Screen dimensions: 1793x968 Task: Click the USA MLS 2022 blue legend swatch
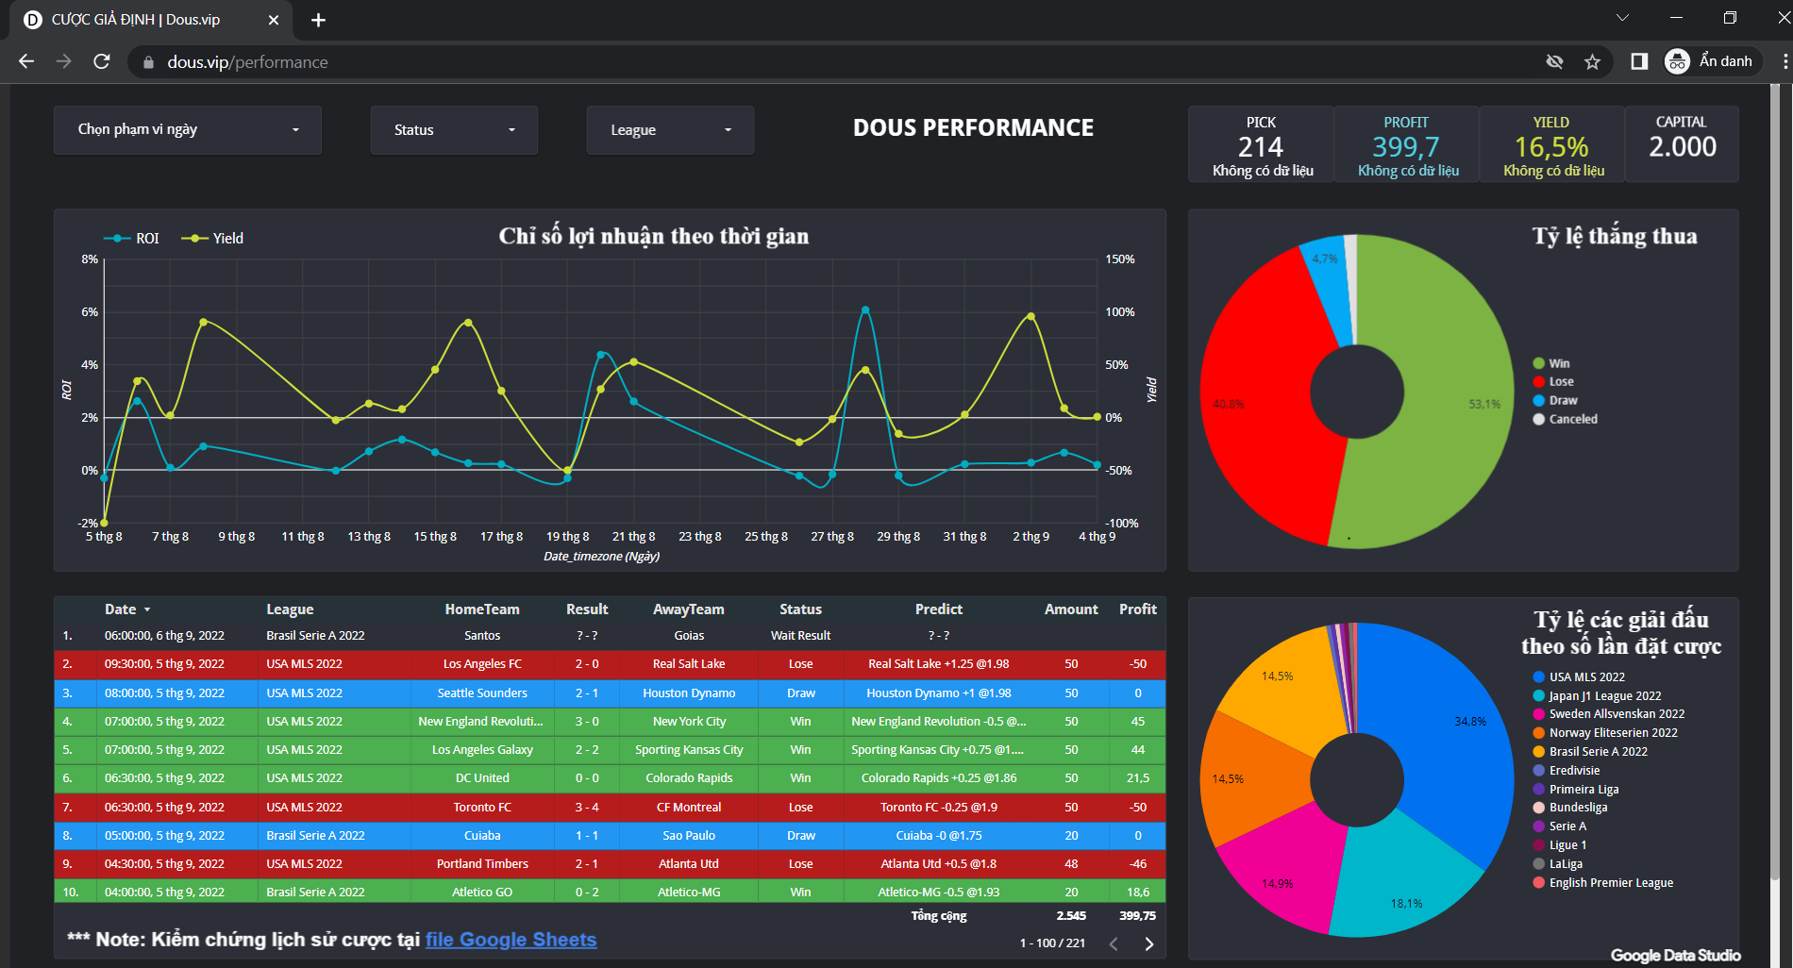1539,677
